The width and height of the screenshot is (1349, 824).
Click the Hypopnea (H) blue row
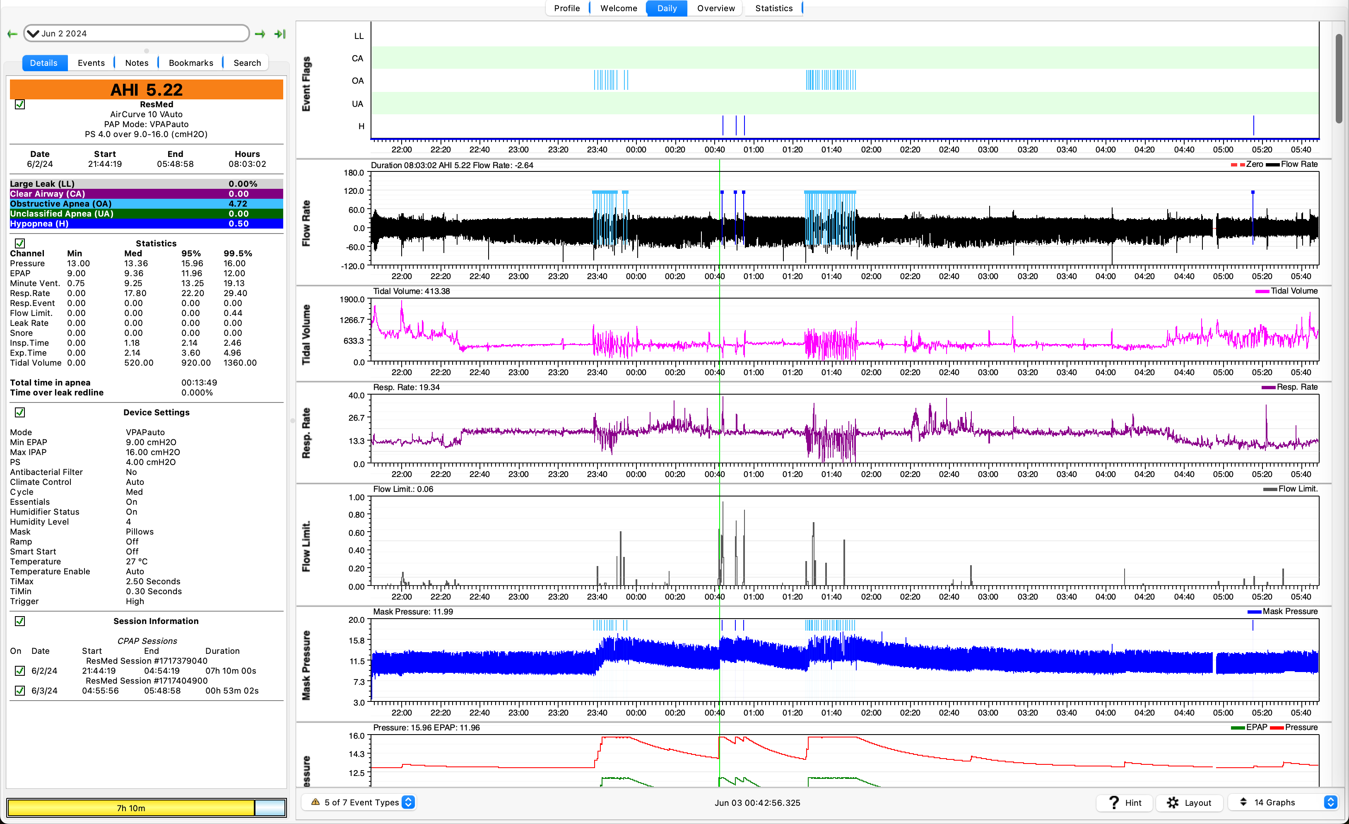click(146, 223)
